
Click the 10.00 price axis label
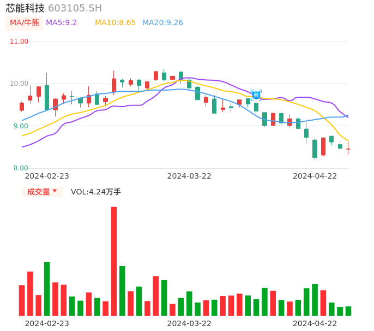pyautogui.click(x=19, y=84)
